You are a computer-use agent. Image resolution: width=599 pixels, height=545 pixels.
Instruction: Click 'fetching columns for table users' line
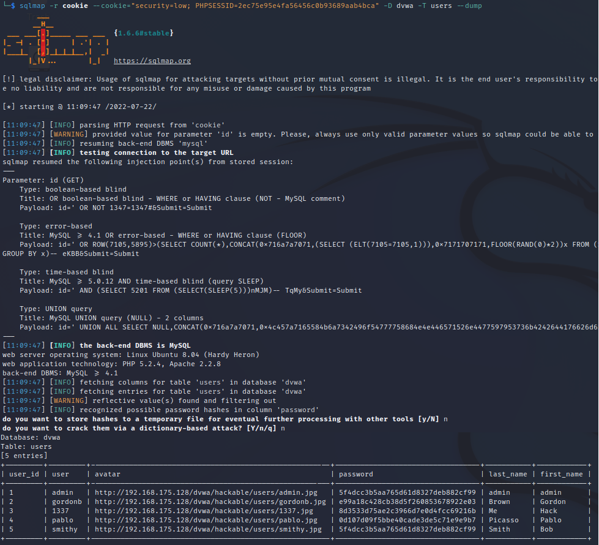tap(154, 382)
